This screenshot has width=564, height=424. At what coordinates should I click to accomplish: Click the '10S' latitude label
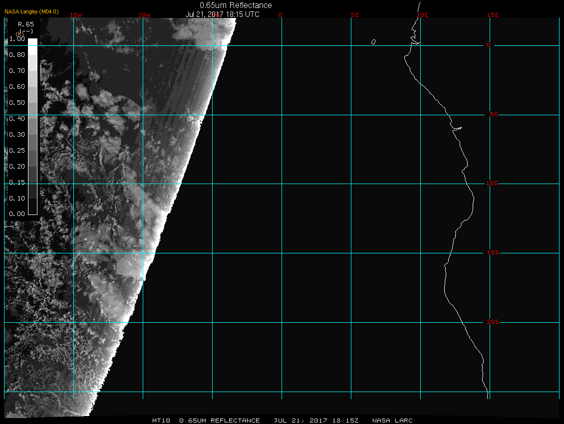click(x=492, y=184)
